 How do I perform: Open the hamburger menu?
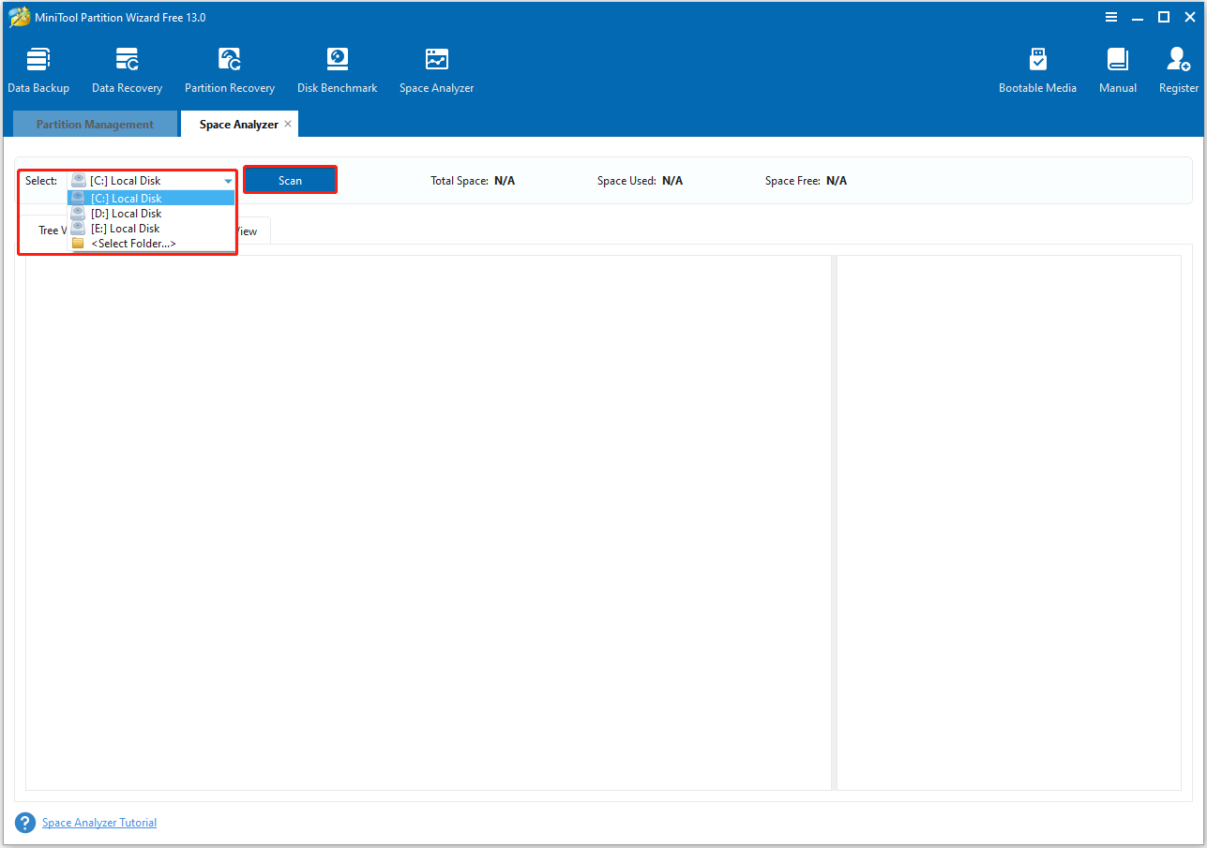(x=1111, y=17)
